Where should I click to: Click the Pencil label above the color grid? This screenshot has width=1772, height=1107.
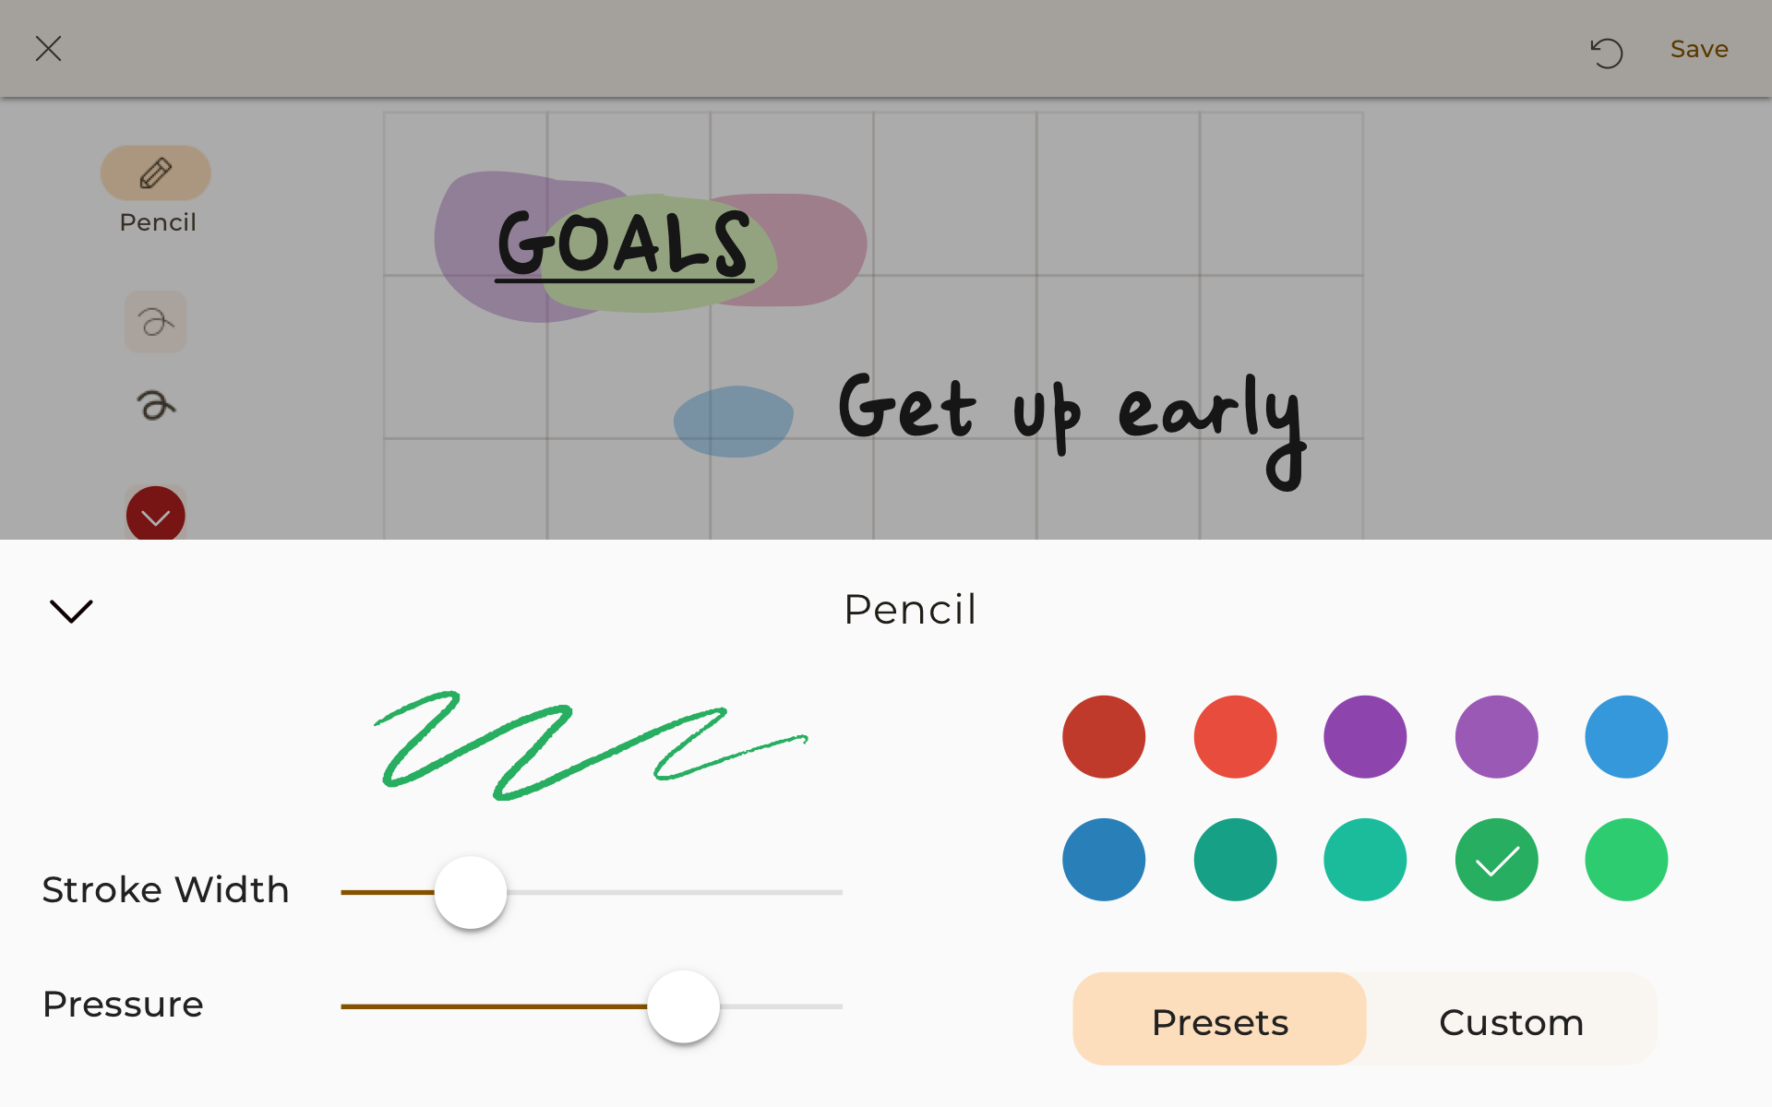[910, 609]
